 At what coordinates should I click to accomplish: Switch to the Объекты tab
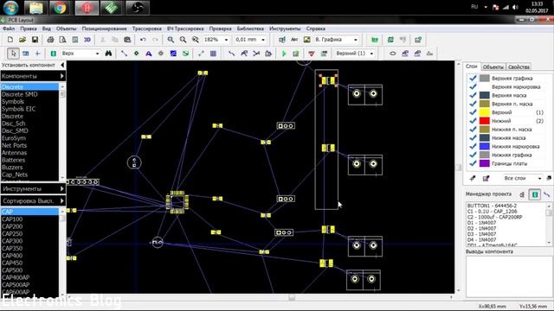point(493,67)
